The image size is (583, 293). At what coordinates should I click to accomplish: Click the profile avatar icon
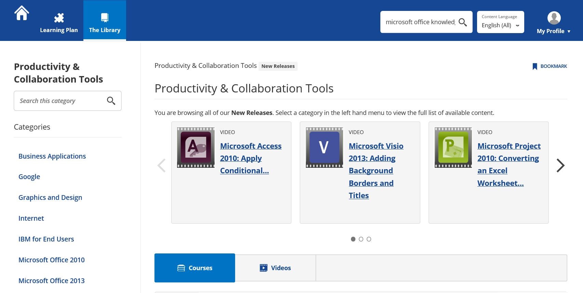click(x=554, y=18)
